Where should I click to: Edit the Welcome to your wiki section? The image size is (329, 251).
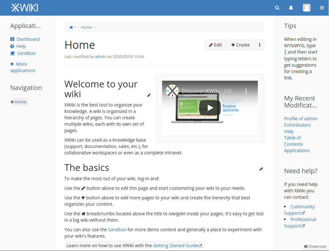pyautogui.click(x=149, y=95)
